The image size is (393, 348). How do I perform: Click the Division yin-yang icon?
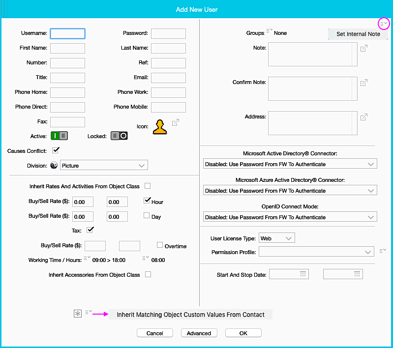[54, 165]
